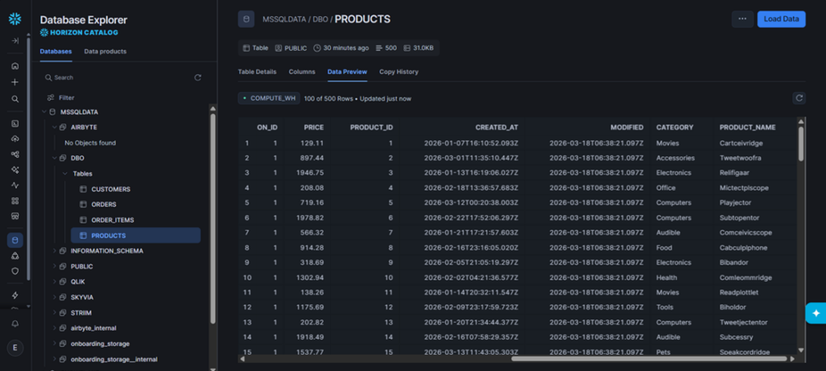This screenshot has width=826, height=371.
Task: Open the Table Details tab
Action: tap(257, 72)
